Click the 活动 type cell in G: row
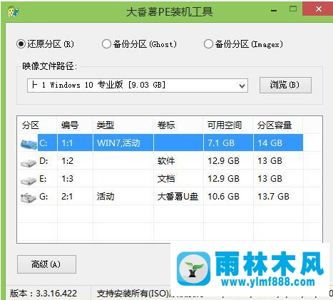Viewport: 333px width, 300px height. pos(106,197)
